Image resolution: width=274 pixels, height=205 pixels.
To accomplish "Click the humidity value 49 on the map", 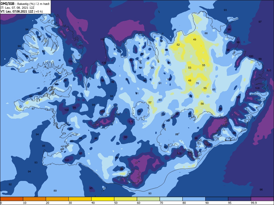I will 195,40.
